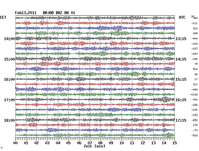This screenshot has height=151, width=199.
Task: Click the 13:15 UTC time label
Action: (181, 39)
